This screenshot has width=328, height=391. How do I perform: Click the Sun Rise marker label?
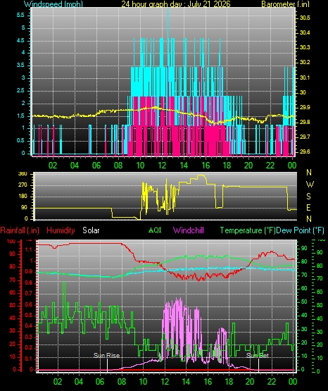point(106,355)
